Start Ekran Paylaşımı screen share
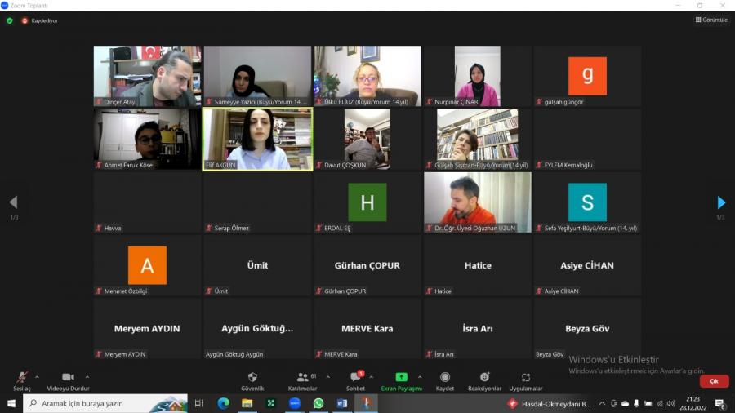The width and height of the screenshot is (735, 413). 401,381
